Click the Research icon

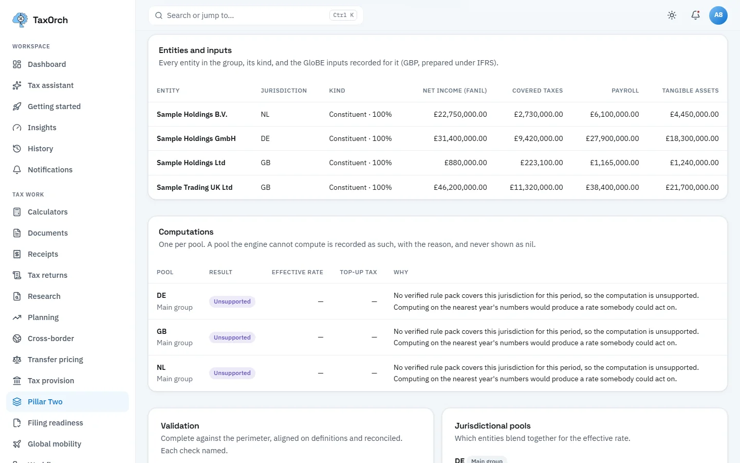[x=17, y=296]
